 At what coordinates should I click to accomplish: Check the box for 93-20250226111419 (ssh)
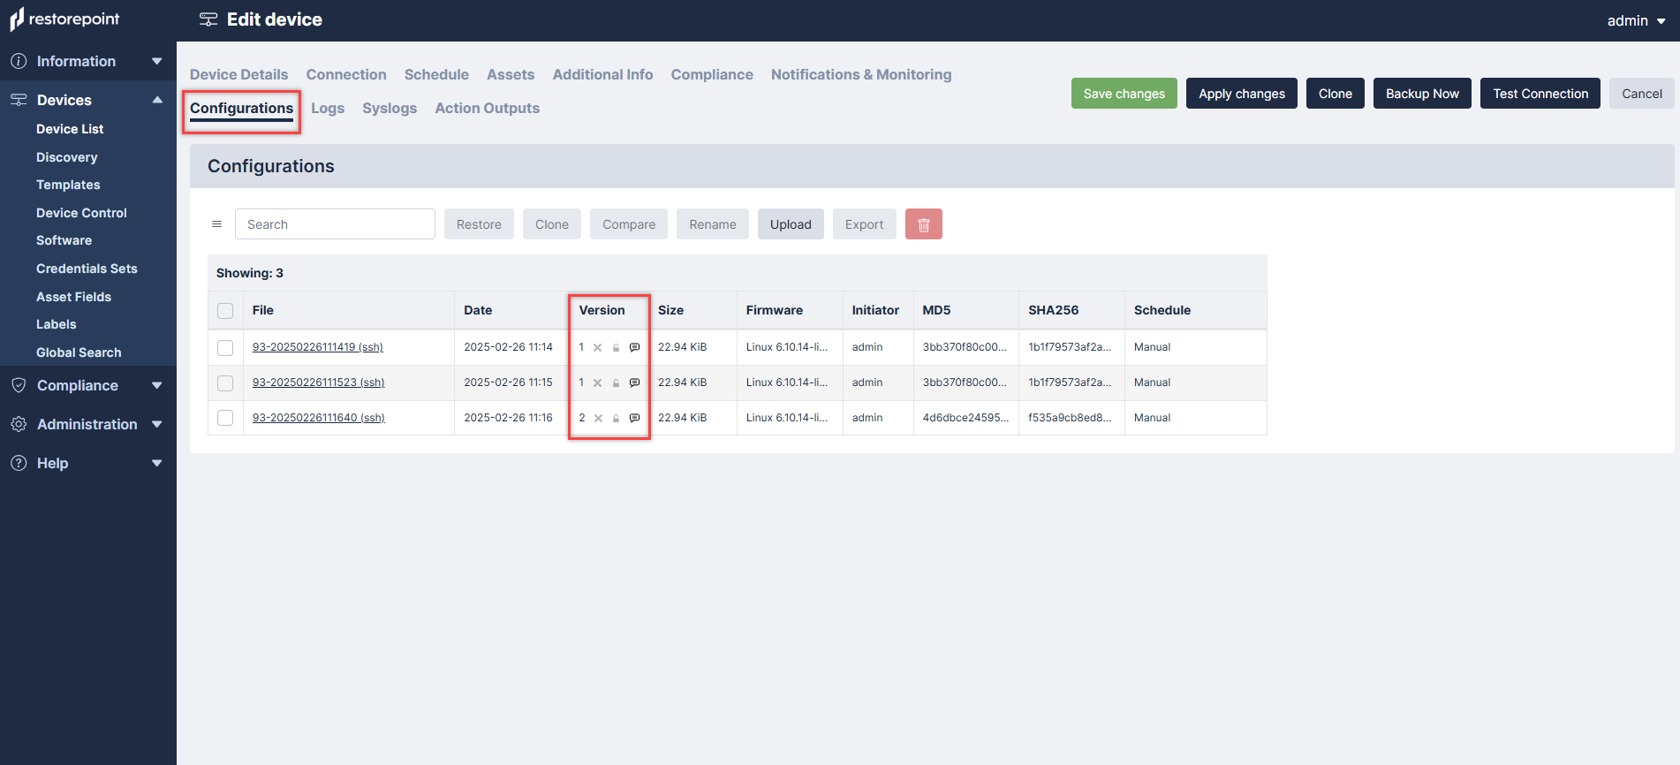(x=225, y=348)
